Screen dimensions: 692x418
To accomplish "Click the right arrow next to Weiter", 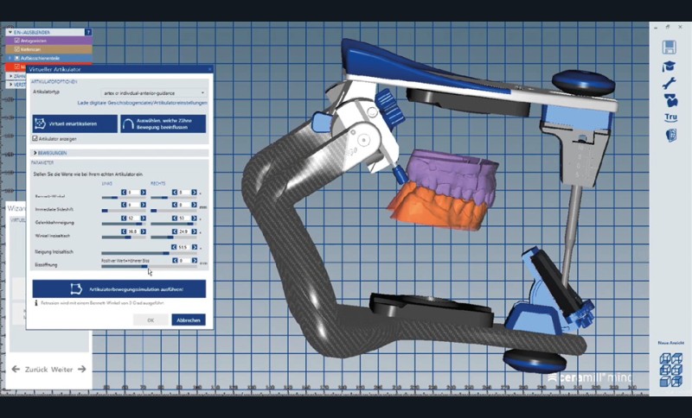I will [81, 369].
